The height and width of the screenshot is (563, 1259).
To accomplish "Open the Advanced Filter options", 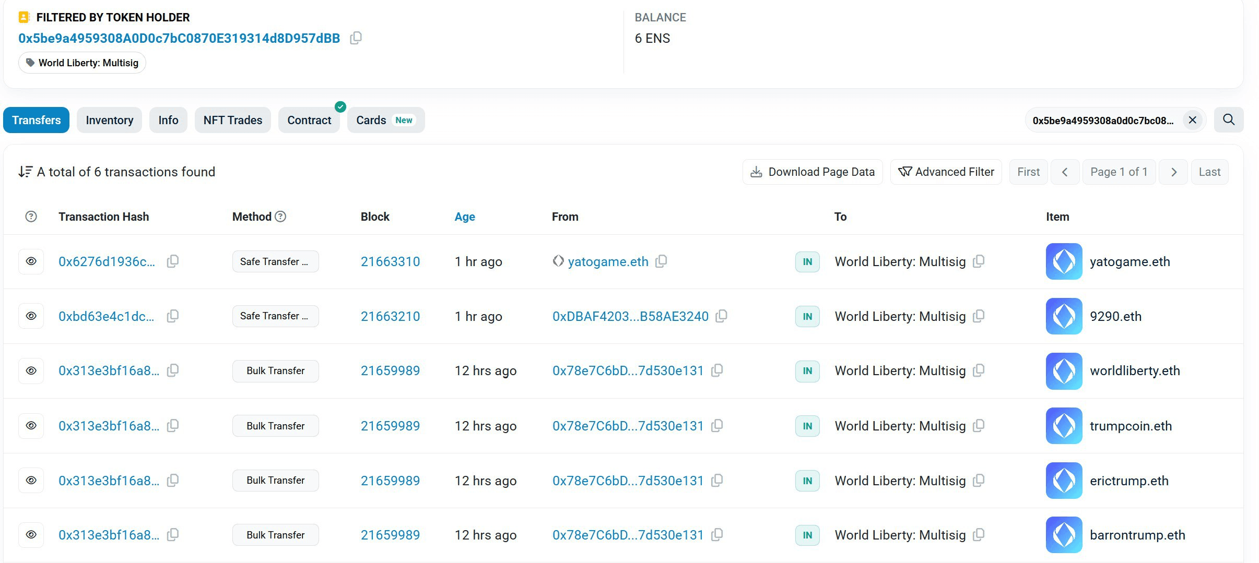I will tap(946, 172).
